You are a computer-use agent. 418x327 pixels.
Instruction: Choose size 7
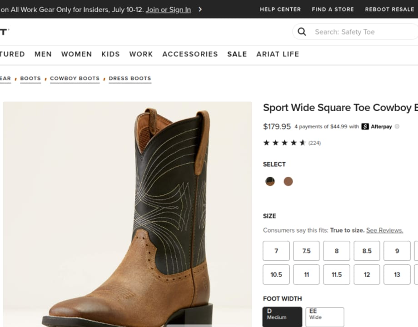click(x=276, y=251)
